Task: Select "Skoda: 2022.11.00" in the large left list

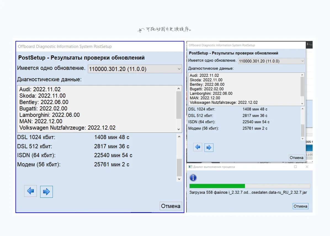Action: coord(42,96)
